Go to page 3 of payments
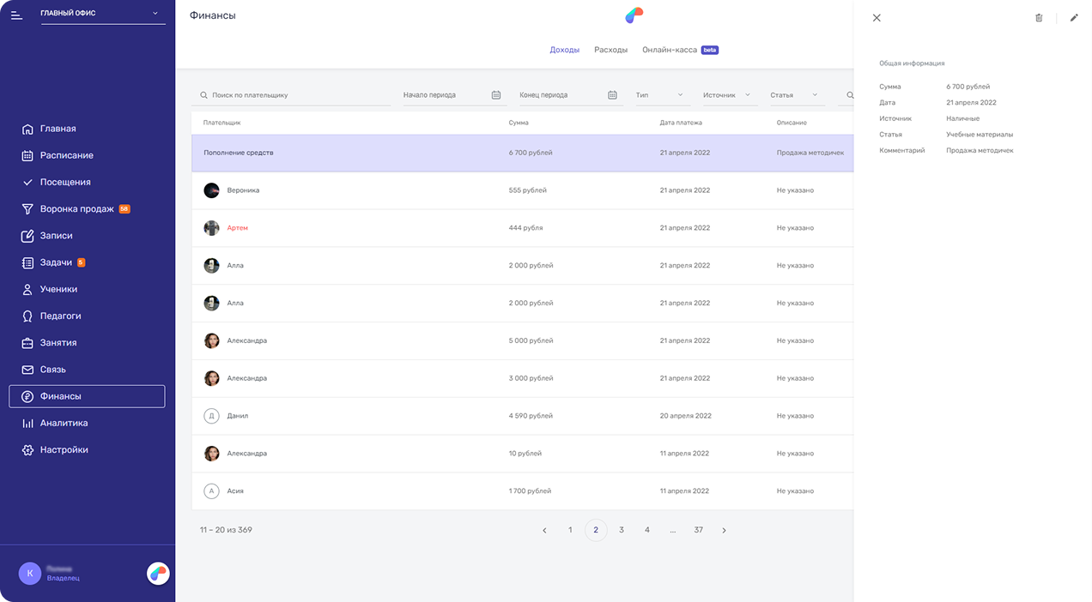Viewport: 1092px width, 602px height. click(x=622, y=530)
